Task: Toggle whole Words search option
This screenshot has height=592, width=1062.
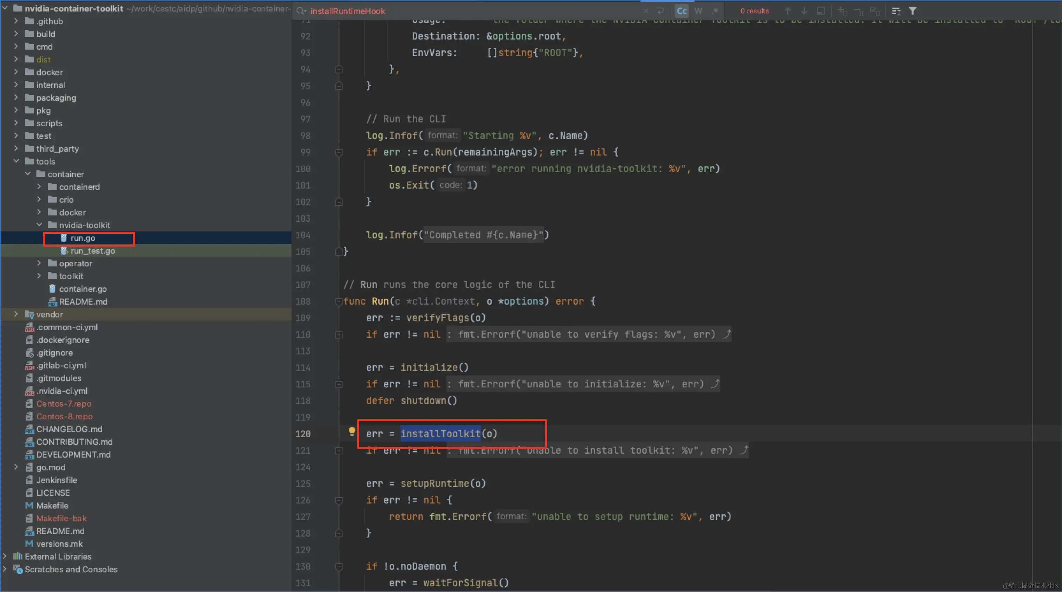Action: (x=698, y=11)
